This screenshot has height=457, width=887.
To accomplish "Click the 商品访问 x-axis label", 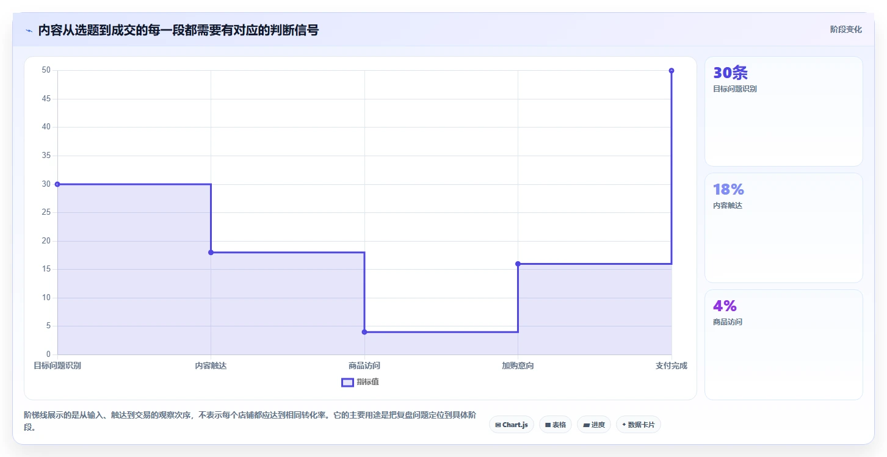I will pyautogui.click(x=364, y=365).
